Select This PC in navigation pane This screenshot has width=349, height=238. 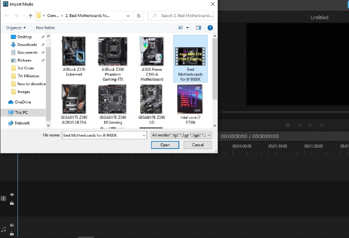(21, 113)
